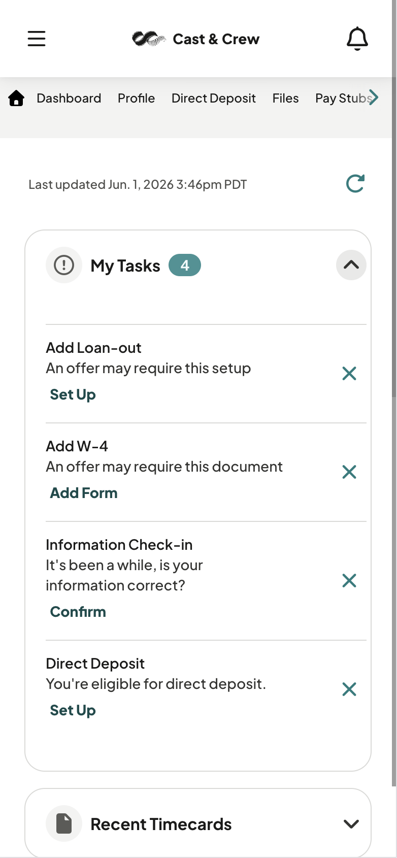Go to the Dashboard tab
Image resolution: width=397 pixels, height=858 pixels.
(69, 98)
